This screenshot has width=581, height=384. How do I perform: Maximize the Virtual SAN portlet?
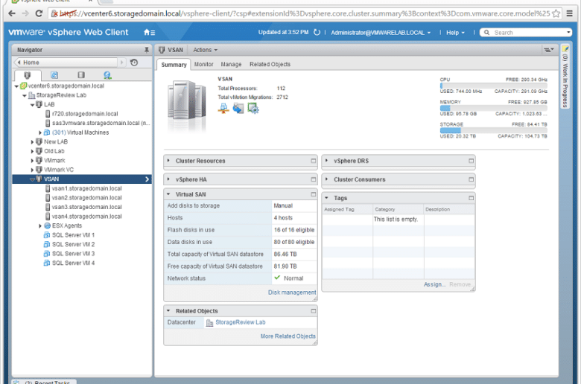(314, 194)
